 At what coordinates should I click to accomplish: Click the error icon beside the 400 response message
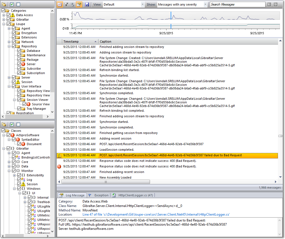tap(59, 167)
